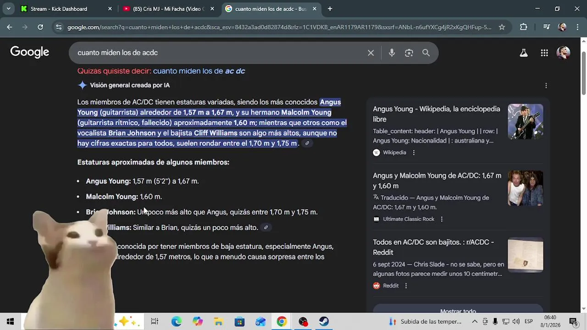The height and width of the screenshot is (330, 587).
Task: Show hidden system tray icons
Action: [475, 321]
